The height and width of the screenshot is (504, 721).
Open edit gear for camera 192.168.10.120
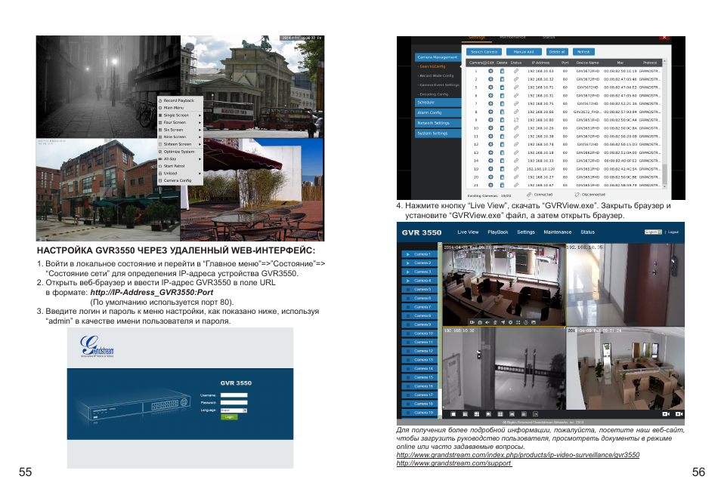click(490, 169)
